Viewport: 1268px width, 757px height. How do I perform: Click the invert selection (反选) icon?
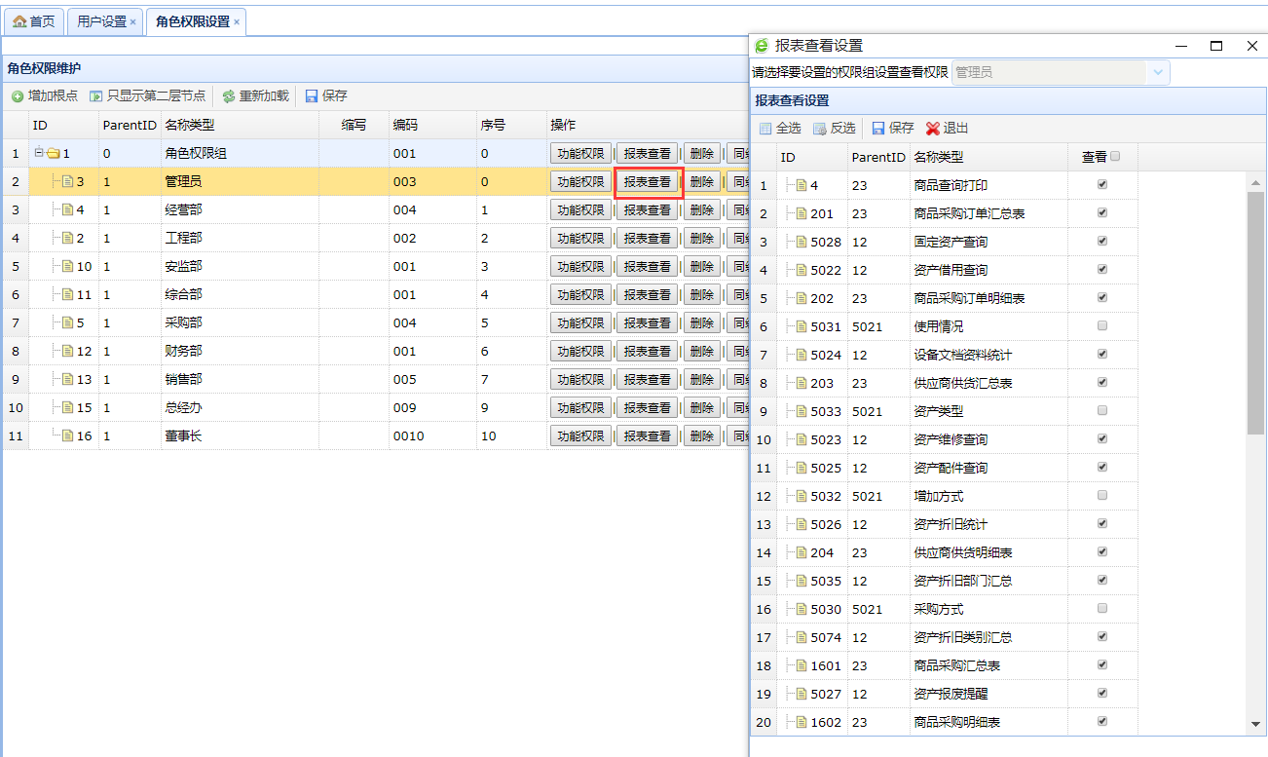coord(820,129)
